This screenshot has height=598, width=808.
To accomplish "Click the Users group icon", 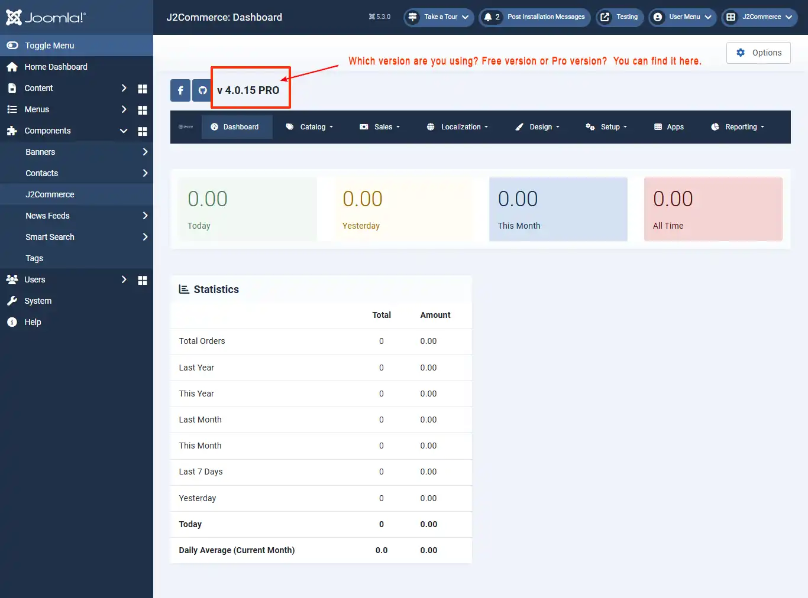I will pos(12,279).
